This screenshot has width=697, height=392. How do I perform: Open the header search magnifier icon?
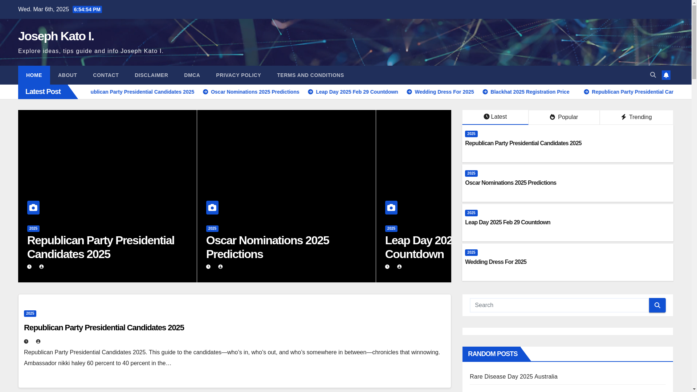653,75
